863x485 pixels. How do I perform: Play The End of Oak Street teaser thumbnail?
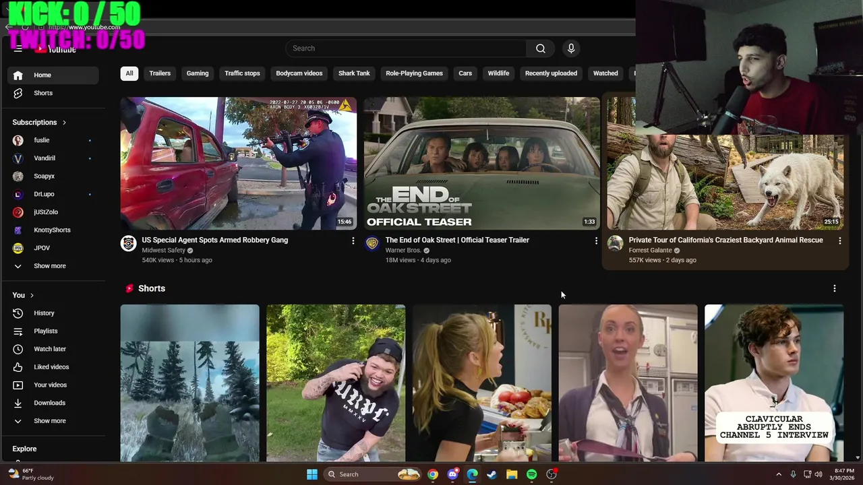[x=481, y=163]
